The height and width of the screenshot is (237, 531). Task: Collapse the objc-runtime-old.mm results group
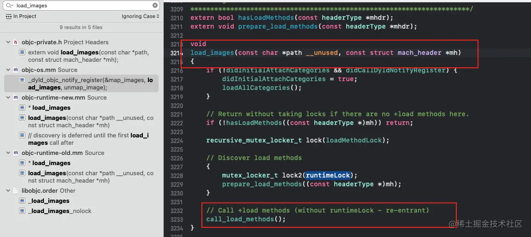[8, 153]
